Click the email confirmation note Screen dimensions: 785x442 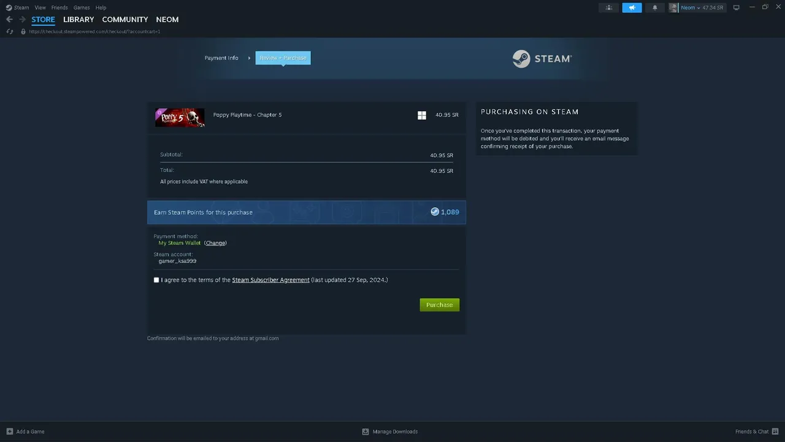(x=213, y=338)
